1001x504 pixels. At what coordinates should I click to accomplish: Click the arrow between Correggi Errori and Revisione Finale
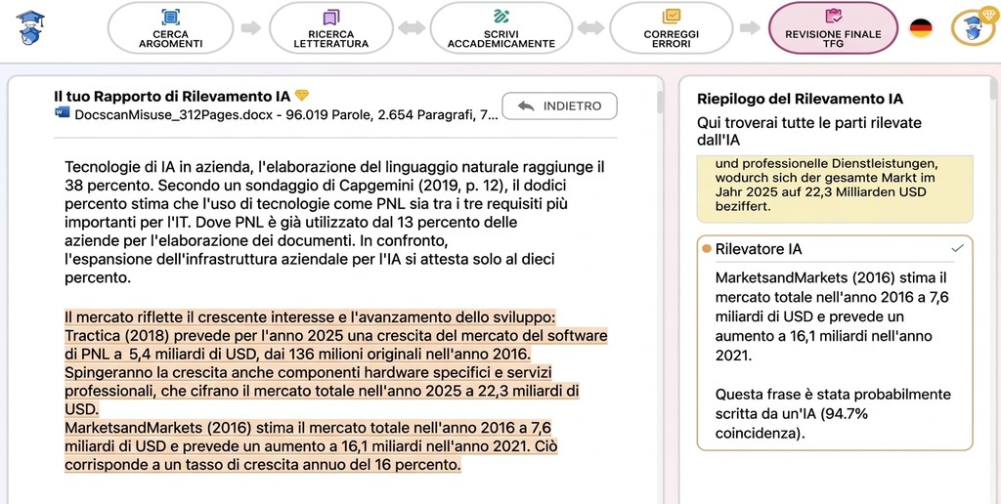[x=750, y=28]
